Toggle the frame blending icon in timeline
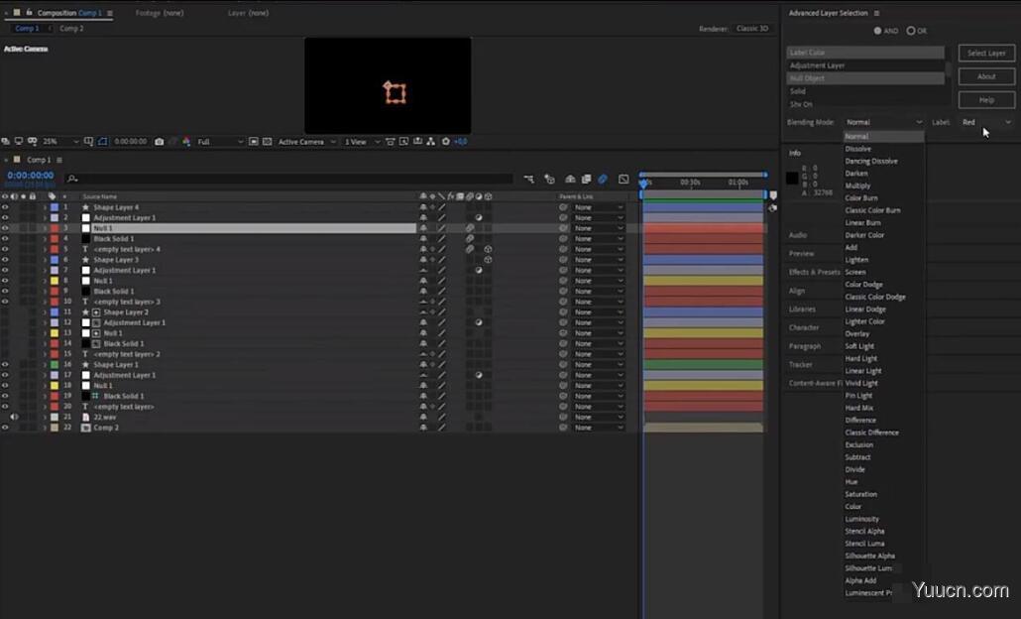1021x619 pixels. [586, 180]
